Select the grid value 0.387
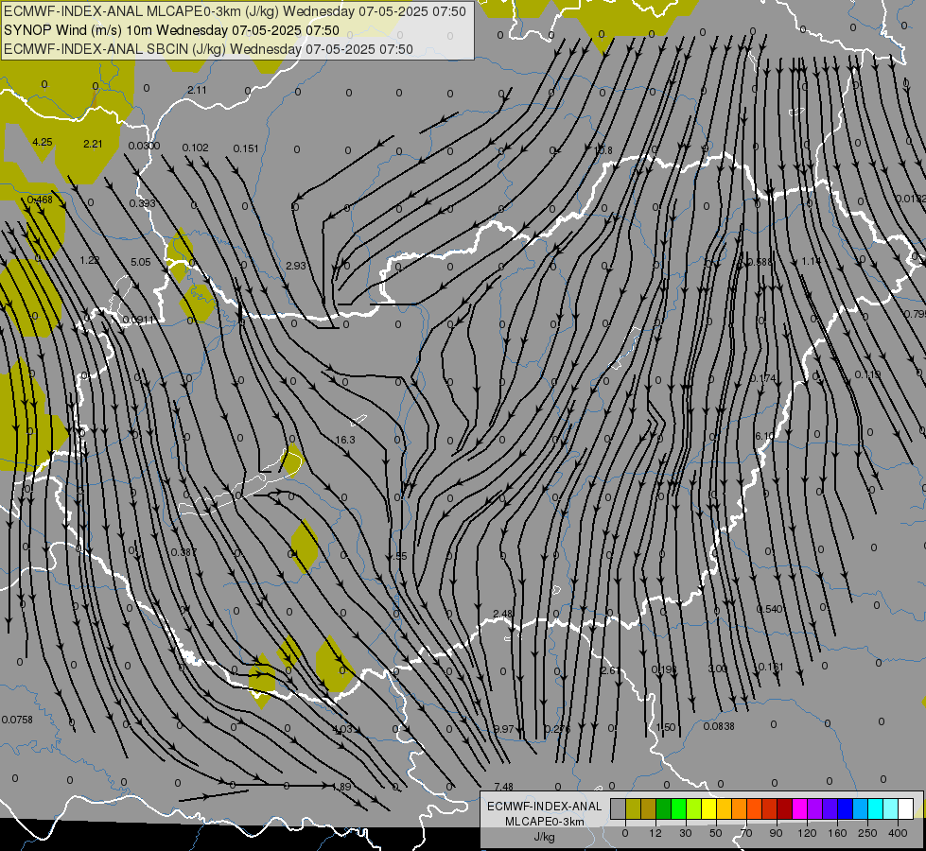Screen dimensions: 926x851 click(183, 552)
